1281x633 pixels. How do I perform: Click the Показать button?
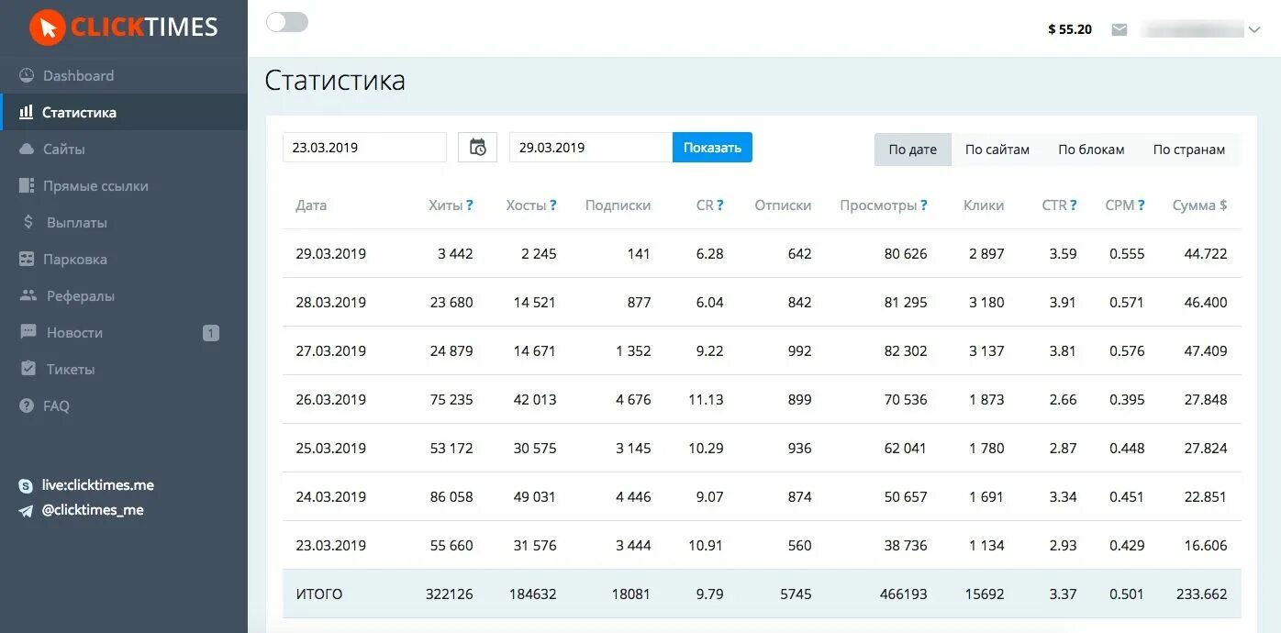(x=712, y=148)
